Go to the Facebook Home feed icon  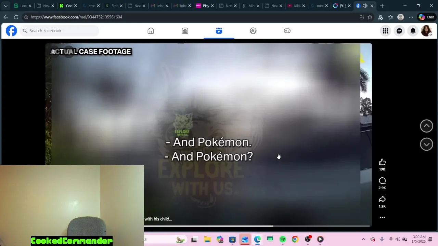(151, 31)
